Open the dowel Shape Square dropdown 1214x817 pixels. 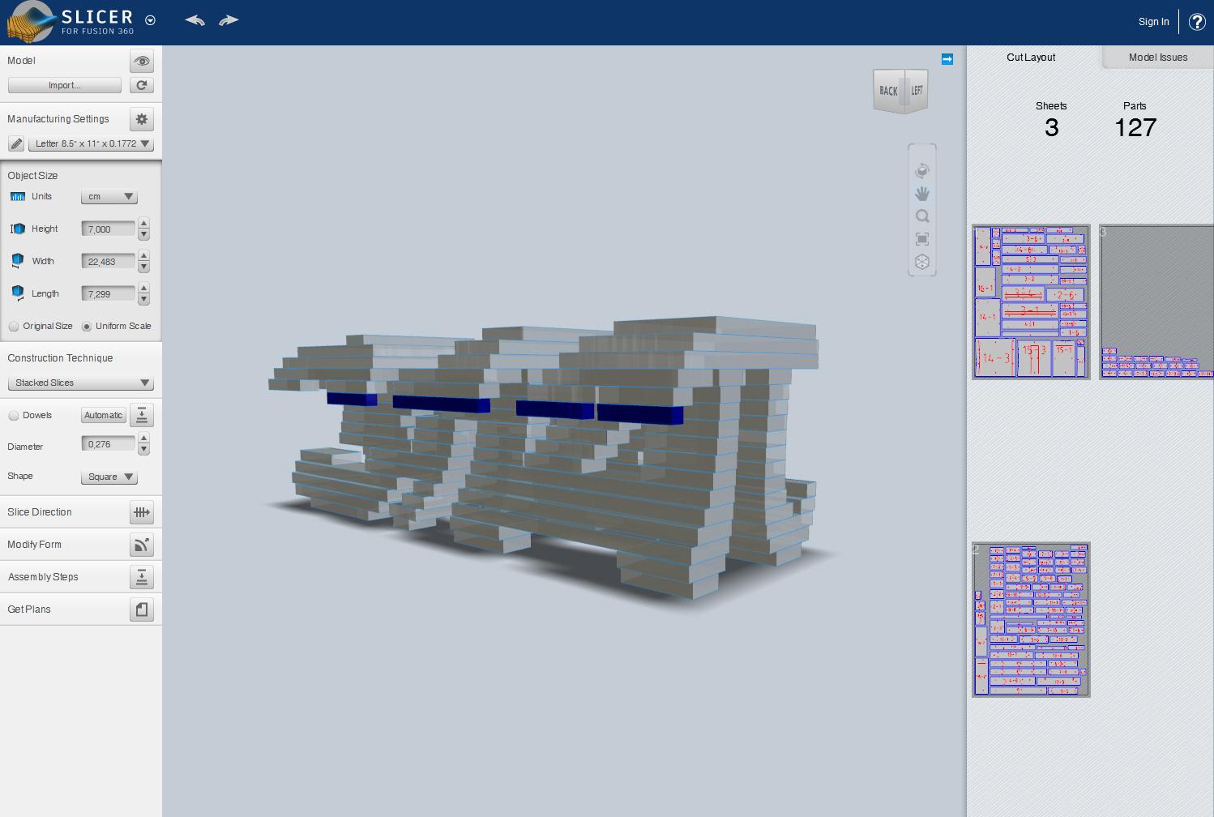tap(109, 477)
